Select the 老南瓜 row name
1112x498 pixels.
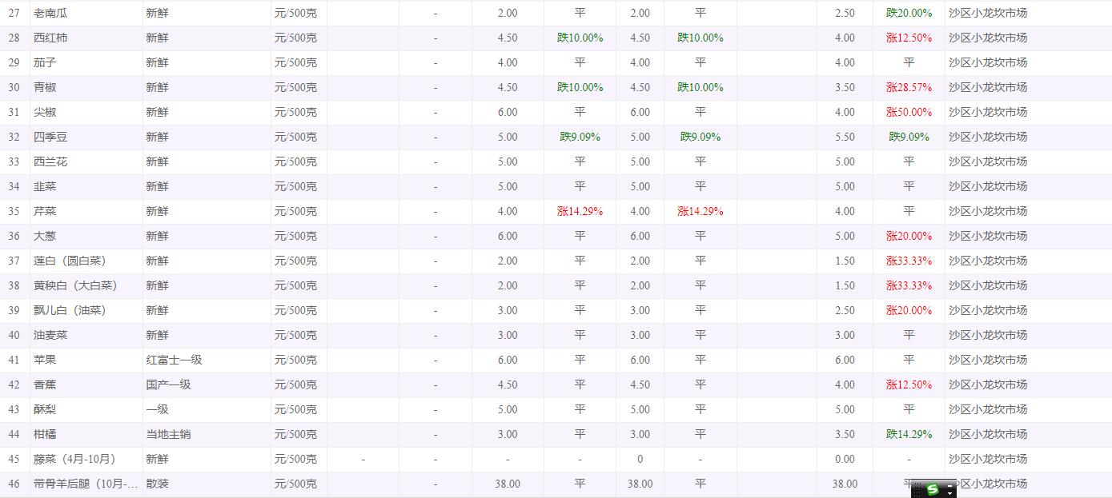[50, 13]
